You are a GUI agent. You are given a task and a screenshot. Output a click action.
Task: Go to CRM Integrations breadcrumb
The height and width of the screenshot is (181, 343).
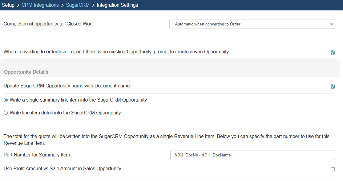pos(40,5)
